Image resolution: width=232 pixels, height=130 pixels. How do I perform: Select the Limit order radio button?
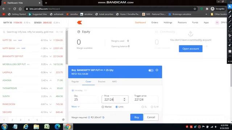(x=117, y=107)
